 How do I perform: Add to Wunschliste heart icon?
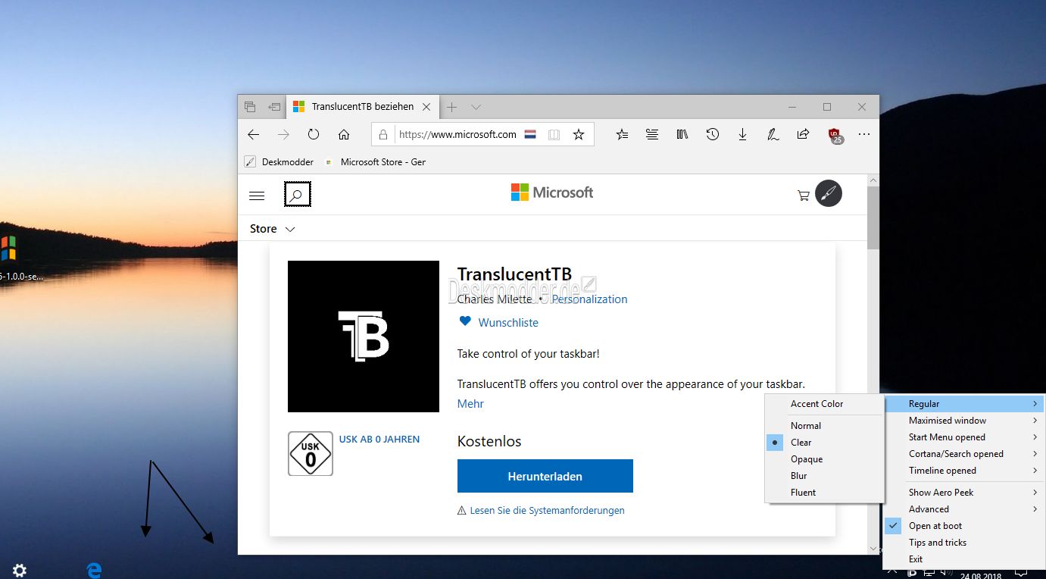coord(465,321)
